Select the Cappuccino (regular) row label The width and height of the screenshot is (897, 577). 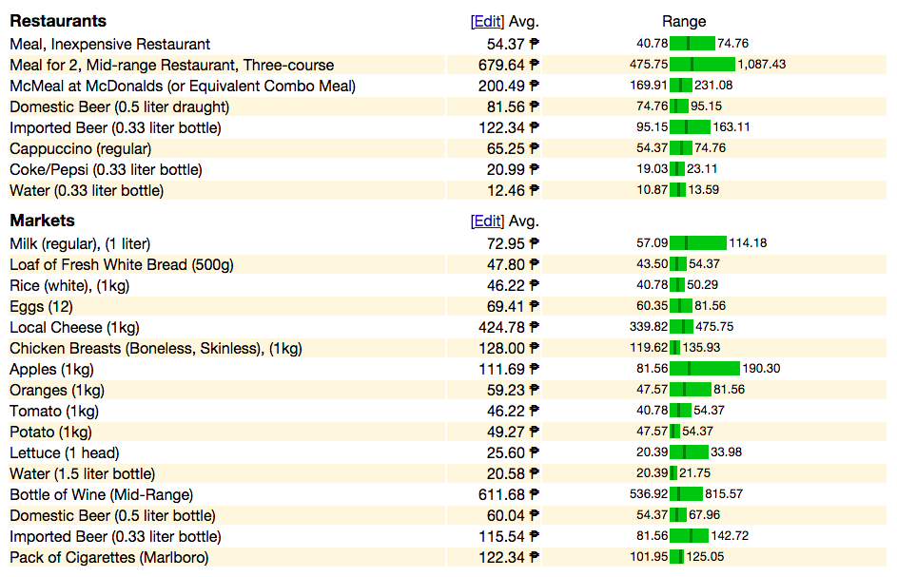81,148
